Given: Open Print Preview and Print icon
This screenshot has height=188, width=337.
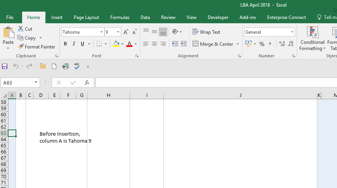Looking at the screenshot, I should tap(66, 66).
